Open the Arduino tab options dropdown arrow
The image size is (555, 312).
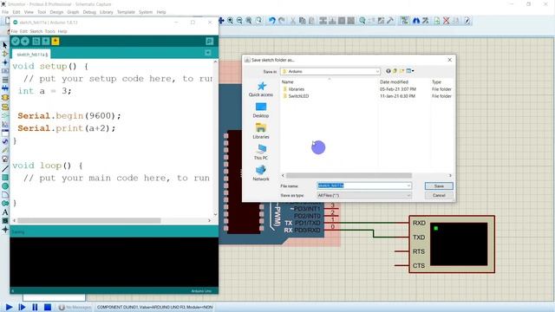pos(208,53)
